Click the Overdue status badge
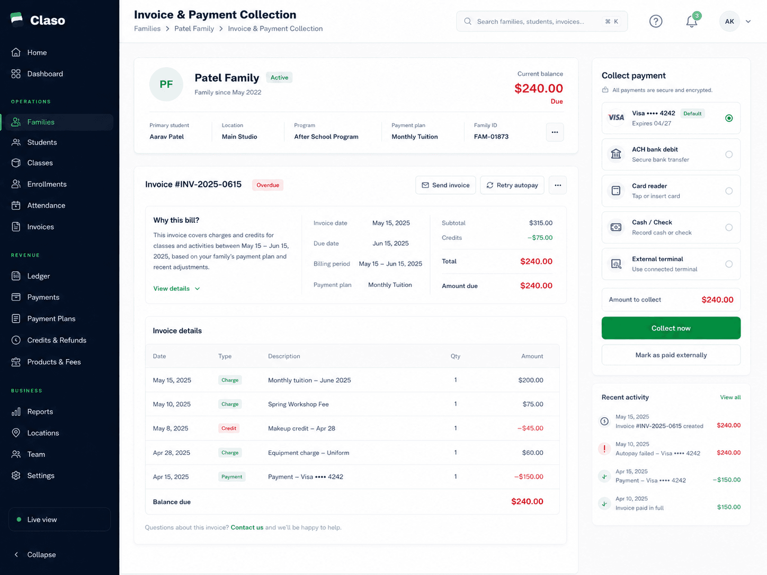 pyautogui.click(x=267, y=185)
